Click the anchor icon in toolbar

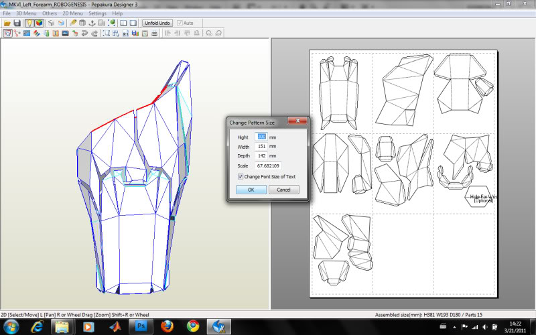click(92, 23)
